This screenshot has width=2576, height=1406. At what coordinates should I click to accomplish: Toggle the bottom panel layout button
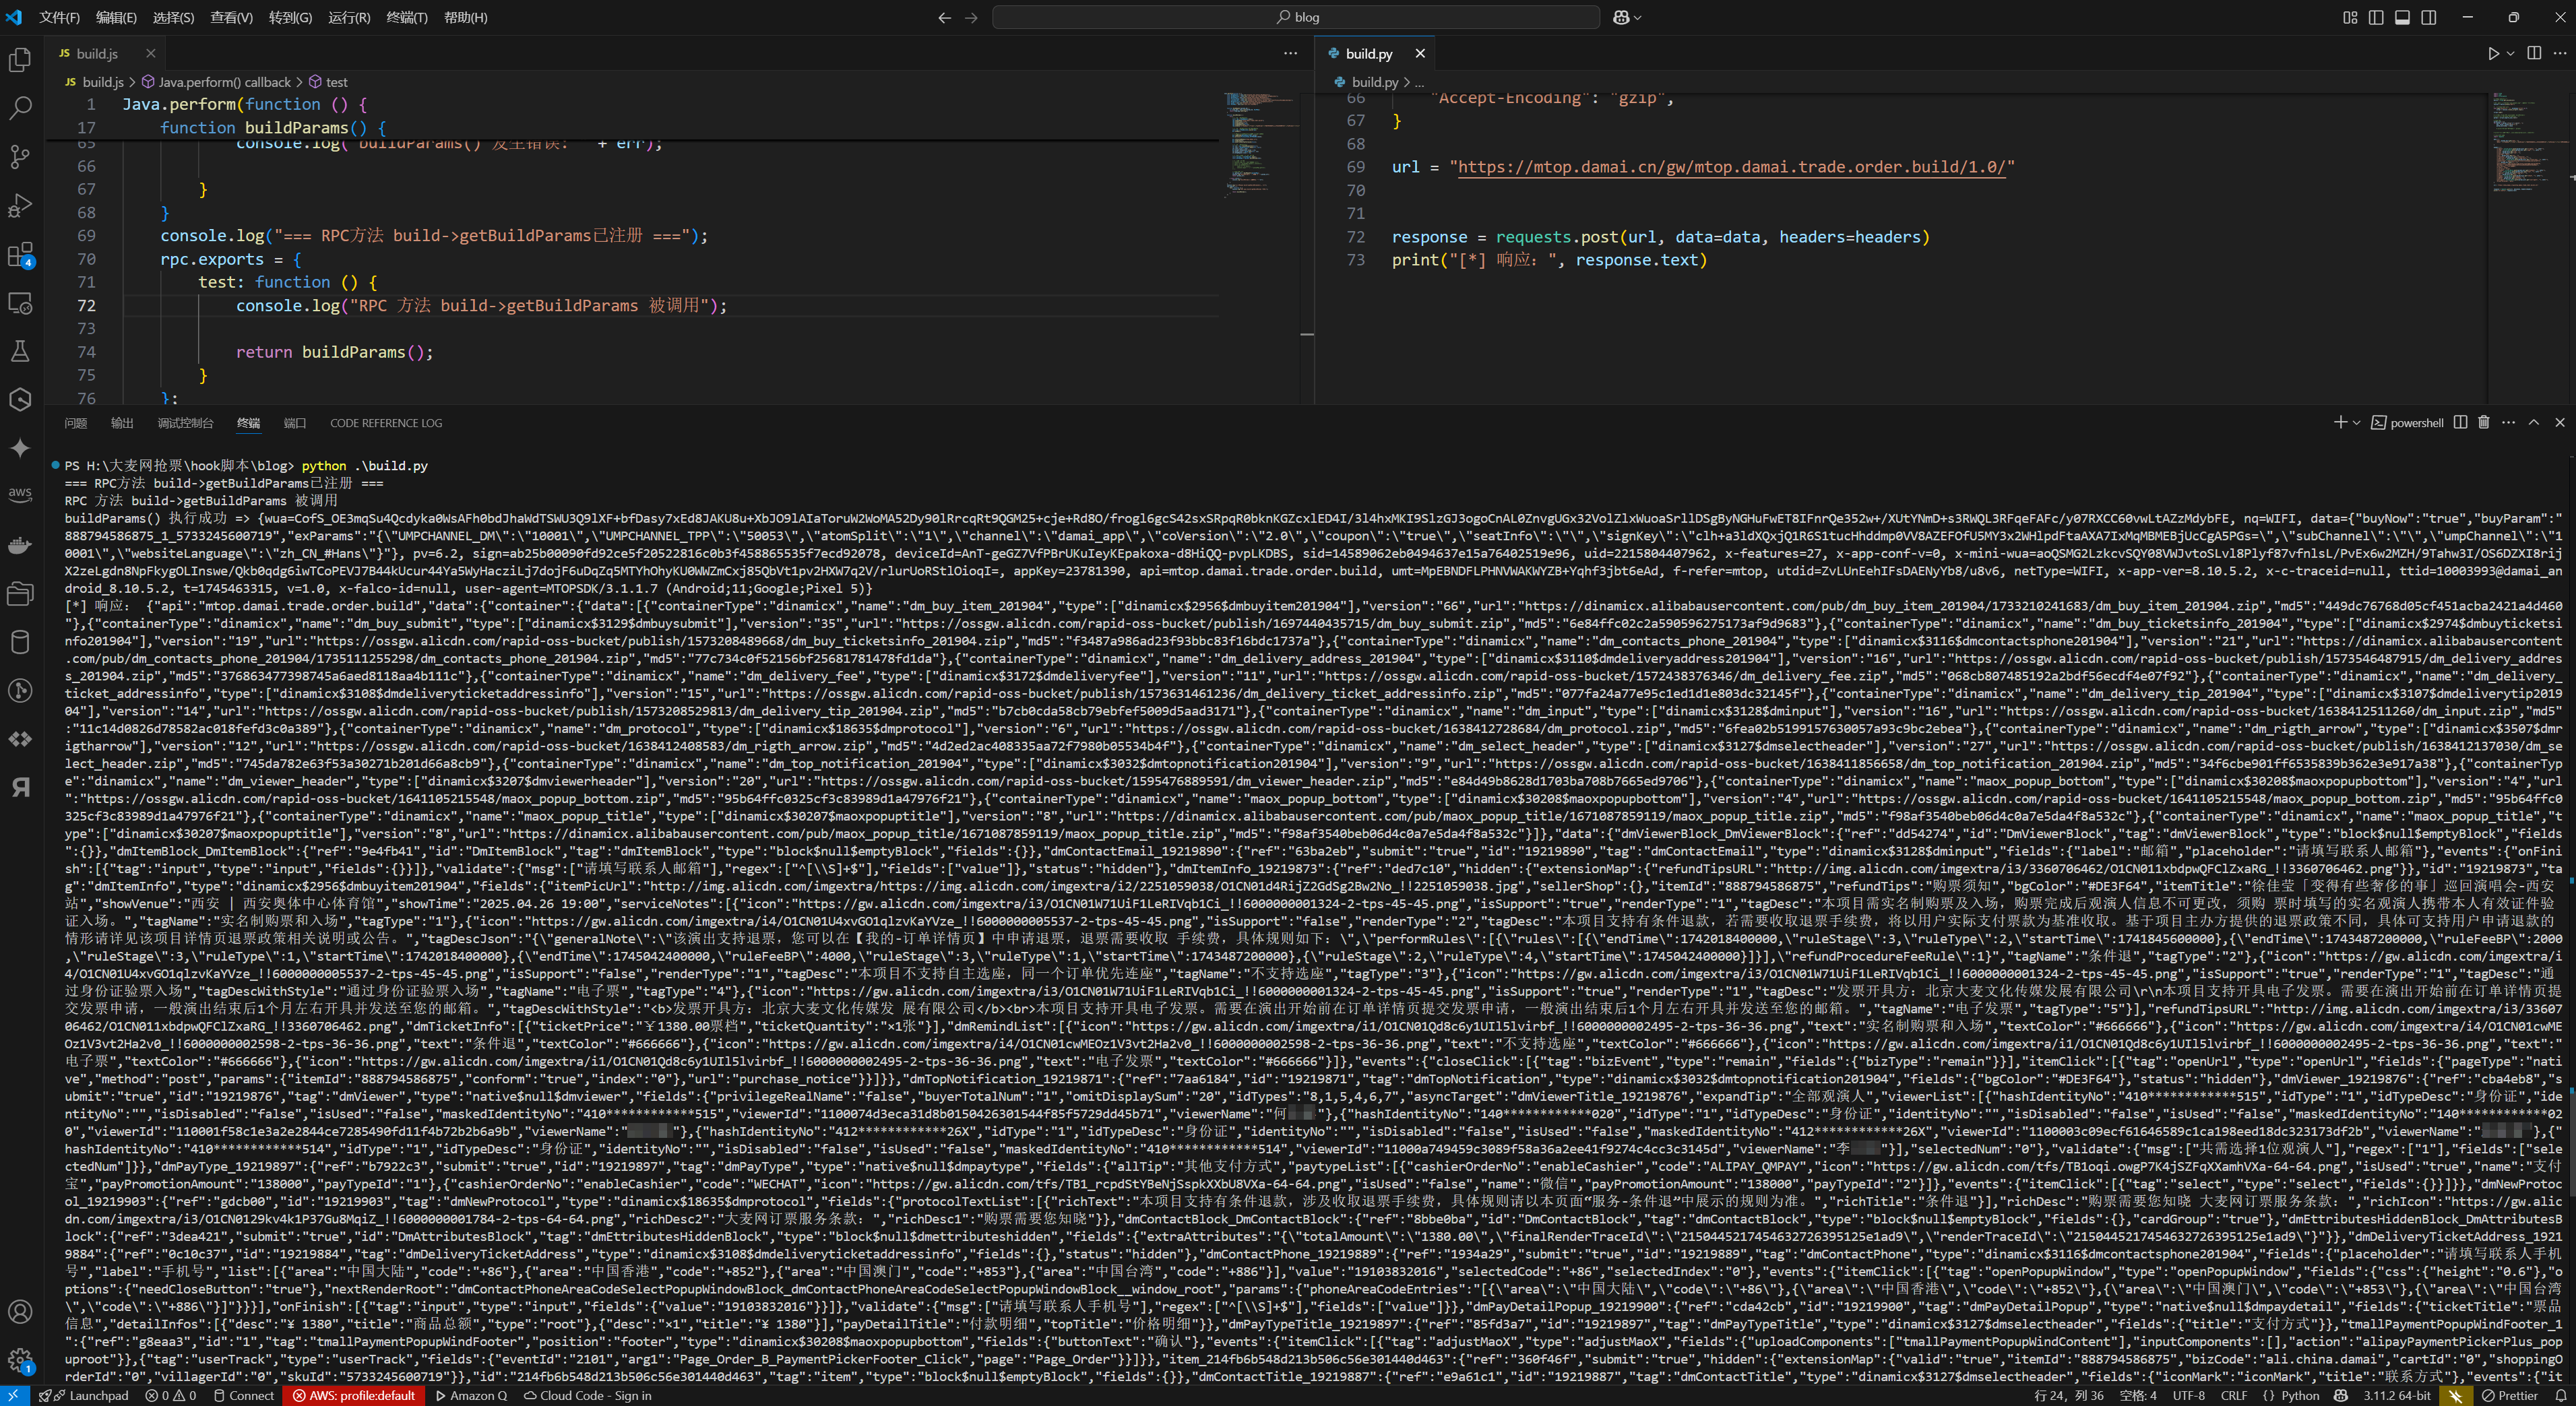(2402, 17)
